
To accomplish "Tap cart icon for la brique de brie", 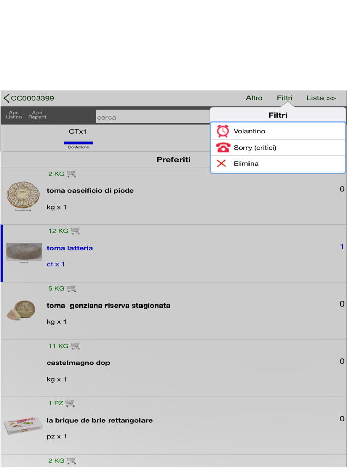I will [x=70, y=403].
